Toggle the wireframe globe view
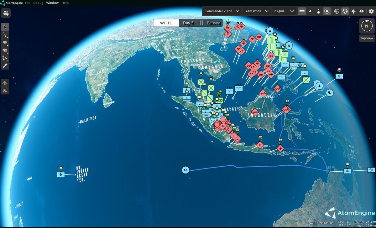The height and width of the screenshot is (228, 376). (337, 11)
